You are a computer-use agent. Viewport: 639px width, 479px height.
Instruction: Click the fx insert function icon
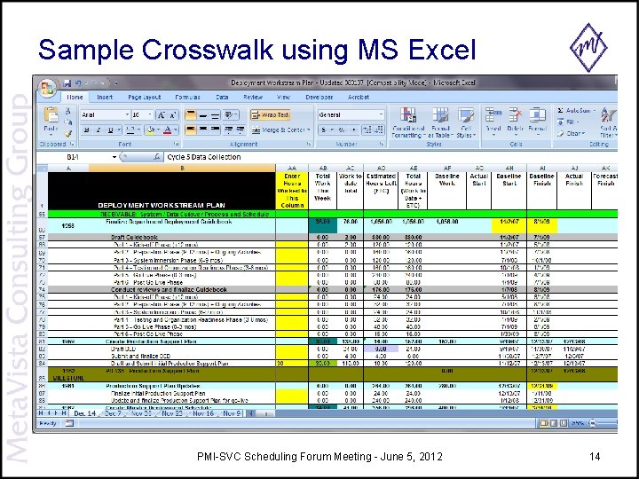[156, 157]
